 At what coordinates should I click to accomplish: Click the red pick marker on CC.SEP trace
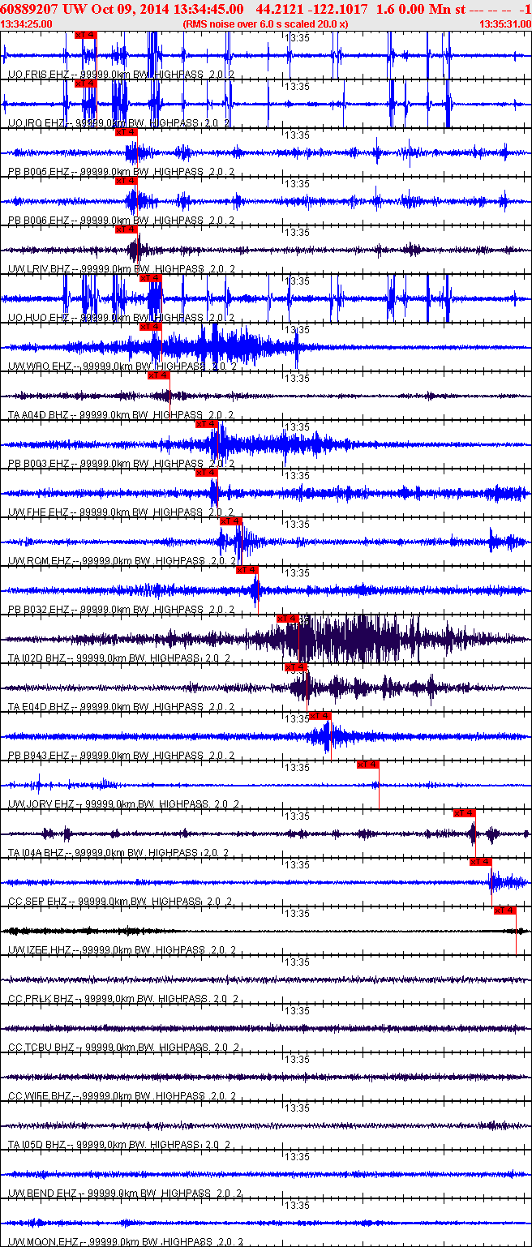(x=481, y=862)
